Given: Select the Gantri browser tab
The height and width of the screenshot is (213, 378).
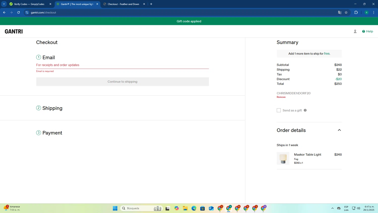Looking at the screenshot, I should [77, 4].
